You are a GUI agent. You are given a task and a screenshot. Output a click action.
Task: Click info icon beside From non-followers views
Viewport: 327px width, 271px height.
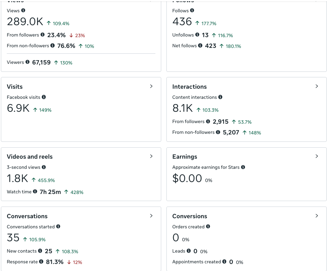tap(53, 45)
